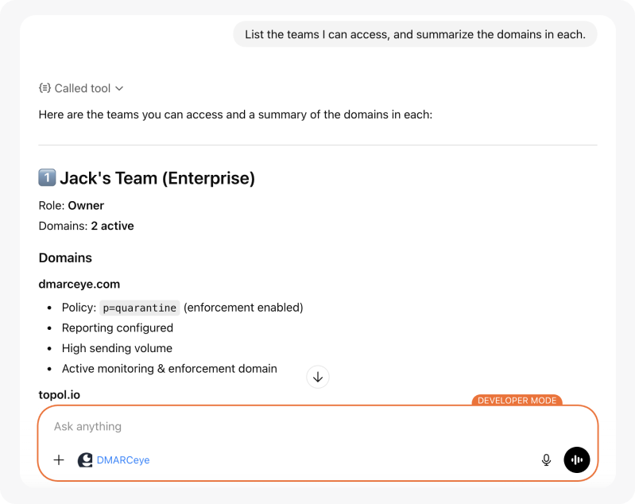Click the Reporting configured bullet item
The width and height of the screenshot is (635, 504).
118,328
